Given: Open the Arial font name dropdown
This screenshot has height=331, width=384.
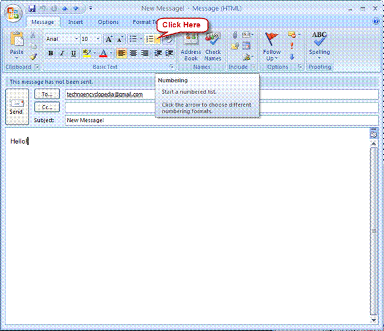Looking at the screenshot, I should point(77,39).
